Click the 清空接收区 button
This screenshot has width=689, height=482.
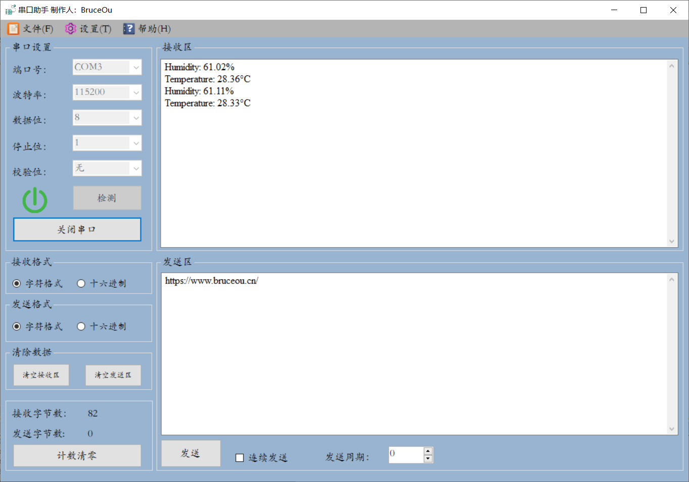[x=41, y=375]
